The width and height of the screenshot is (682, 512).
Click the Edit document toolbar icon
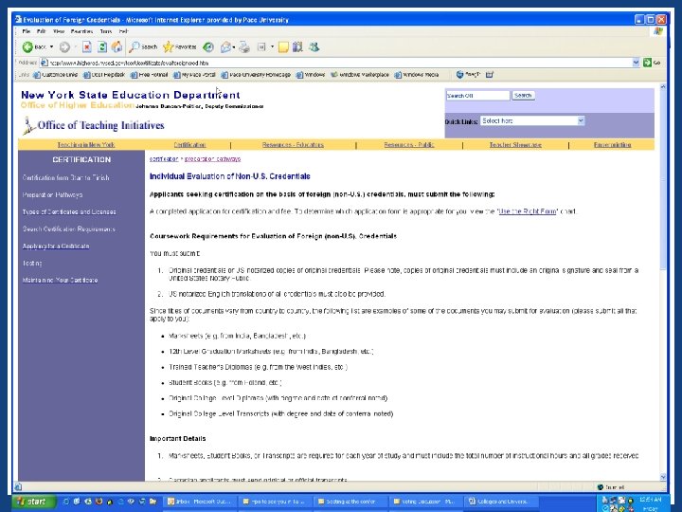(261, 46)
